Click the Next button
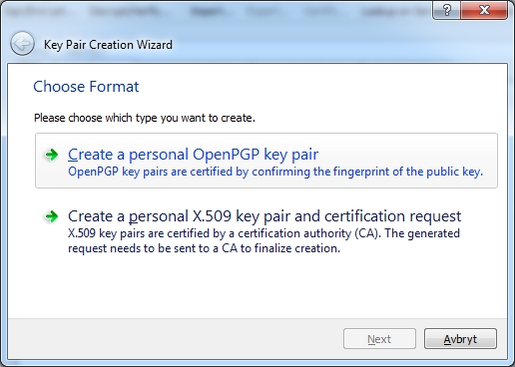The height and width of the screenshot is (367, 515). [x=379, y=339]
